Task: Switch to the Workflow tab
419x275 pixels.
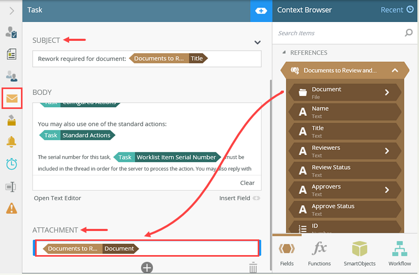Action: (400, 254)
